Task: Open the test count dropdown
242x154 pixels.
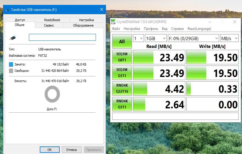Action: tap(139, 38)
